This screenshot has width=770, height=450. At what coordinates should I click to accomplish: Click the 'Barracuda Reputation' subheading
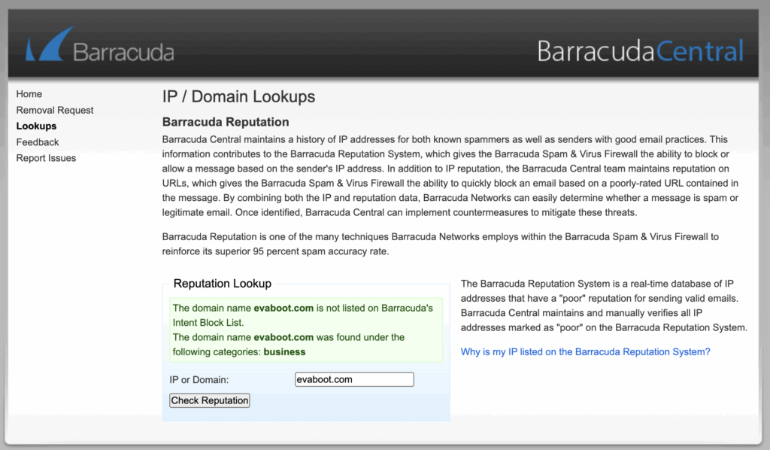click(x=226, y=122)
